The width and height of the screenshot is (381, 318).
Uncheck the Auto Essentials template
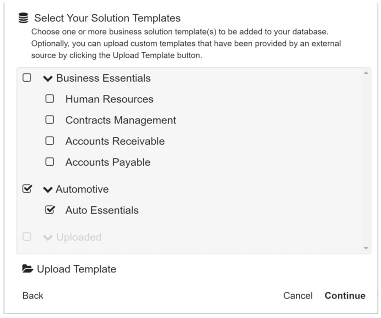[x=50, y=210]
